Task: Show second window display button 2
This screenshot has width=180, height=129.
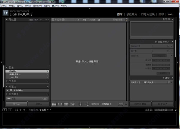Action: [10, 110]
